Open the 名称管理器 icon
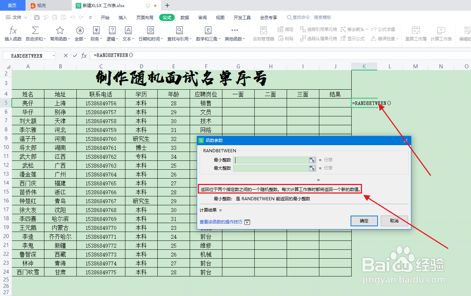471x296 pixels. coord(264,31)
